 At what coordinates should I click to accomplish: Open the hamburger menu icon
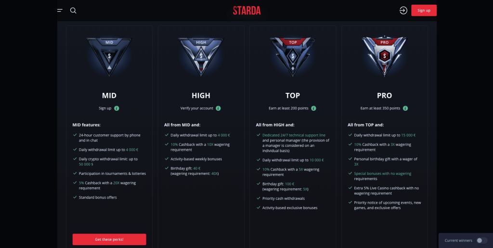click(x=60, y=10)
